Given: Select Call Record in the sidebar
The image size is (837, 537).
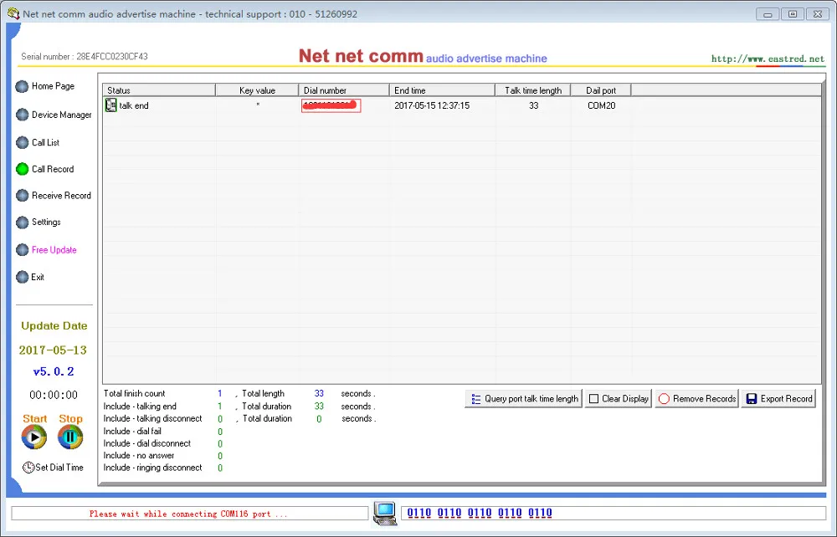Looking at the screenshot, I should pos(52,169).
